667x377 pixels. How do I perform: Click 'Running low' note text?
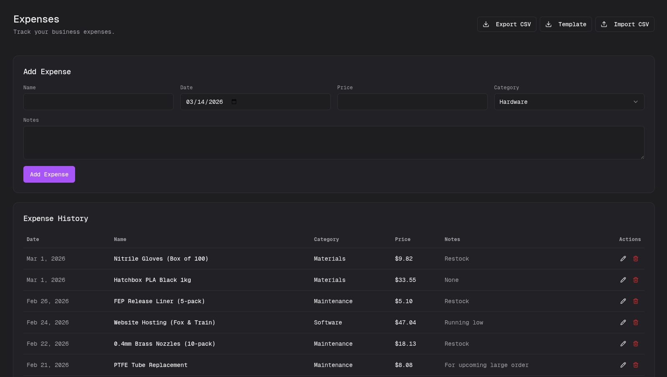click(464, 322)
